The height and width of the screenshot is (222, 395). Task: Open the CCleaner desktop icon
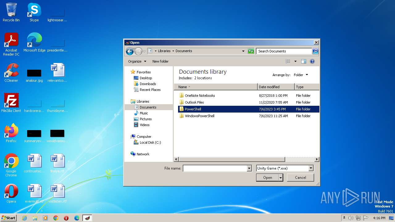coord(11,73)
